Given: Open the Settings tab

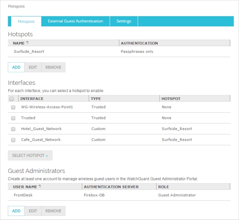Looking at the screenshot, I should click(x=123, y=21).
